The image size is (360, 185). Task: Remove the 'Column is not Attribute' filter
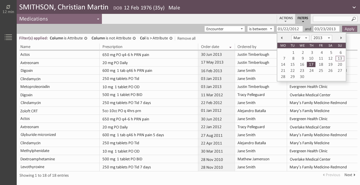pos(134,38)
